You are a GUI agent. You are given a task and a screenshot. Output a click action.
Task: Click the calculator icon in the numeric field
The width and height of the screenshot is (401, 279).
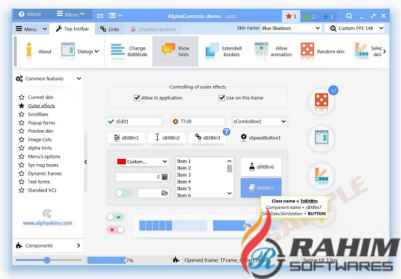[164, 177]
